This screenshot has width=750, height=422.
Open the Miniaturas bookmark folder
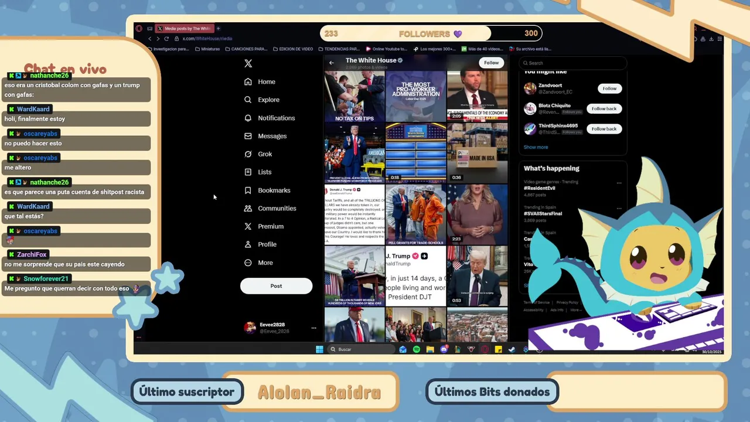[x=207, y=49]
